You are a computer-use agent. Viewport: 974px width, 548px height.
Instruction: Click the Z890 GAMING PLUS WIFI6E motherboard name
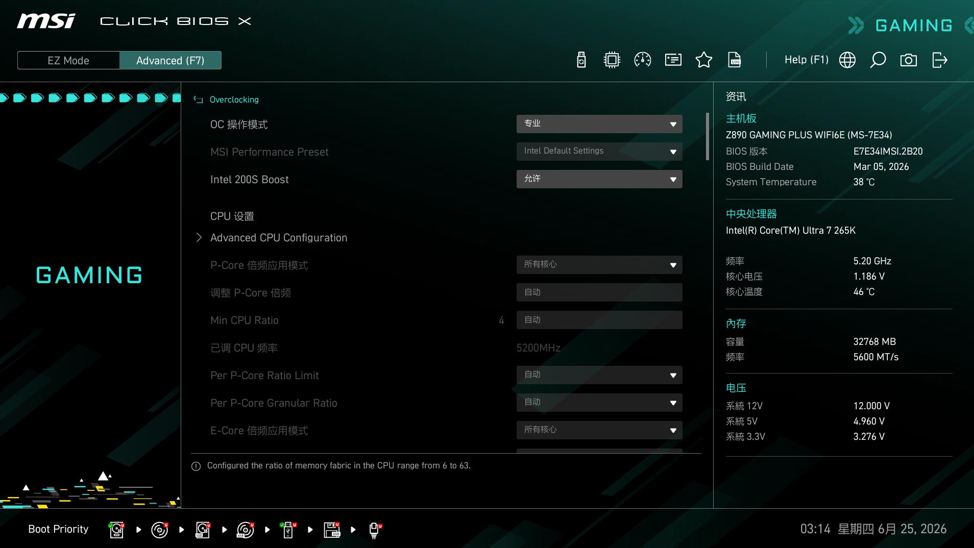809,135
